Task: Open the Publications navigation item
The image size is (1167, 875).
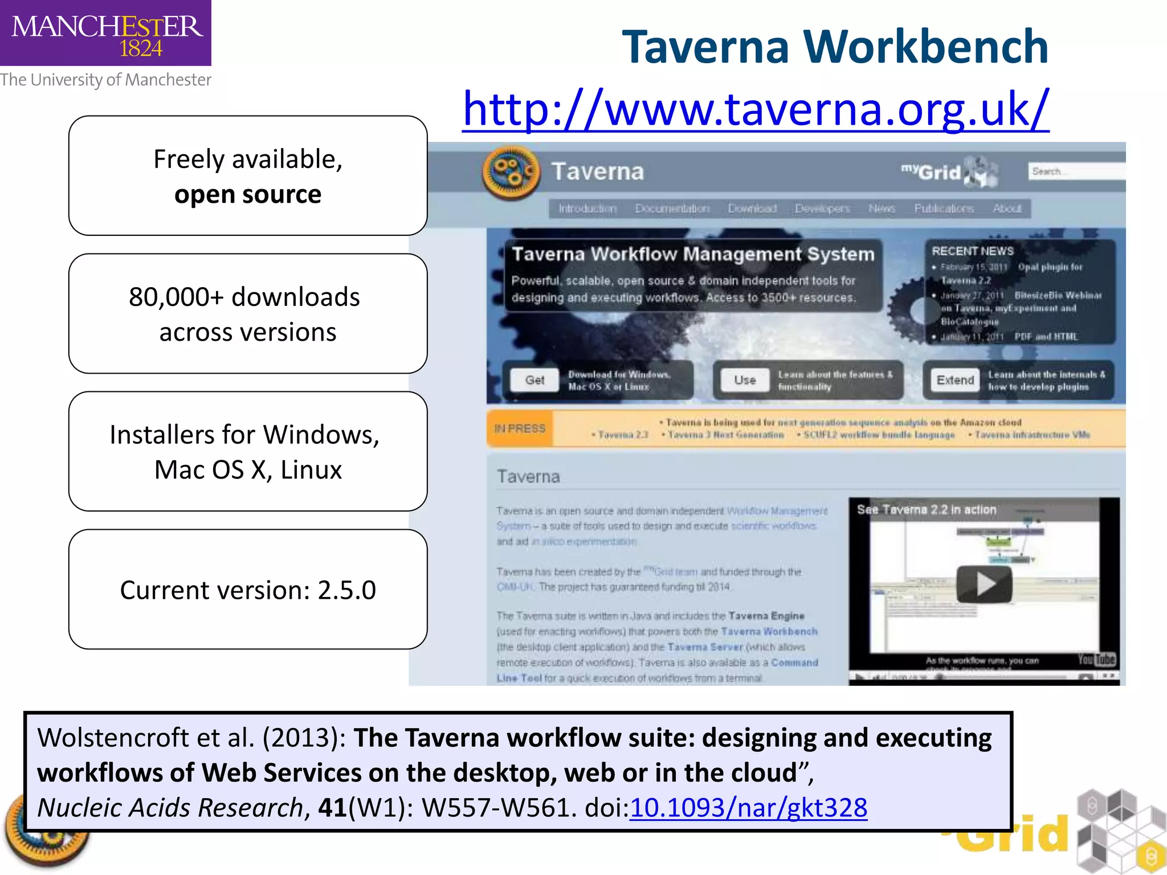Action: coord(944,209)
